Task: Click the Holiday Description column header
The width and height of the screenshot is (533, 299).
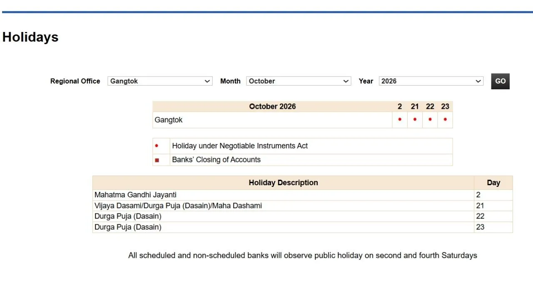Action: (283, 183)
